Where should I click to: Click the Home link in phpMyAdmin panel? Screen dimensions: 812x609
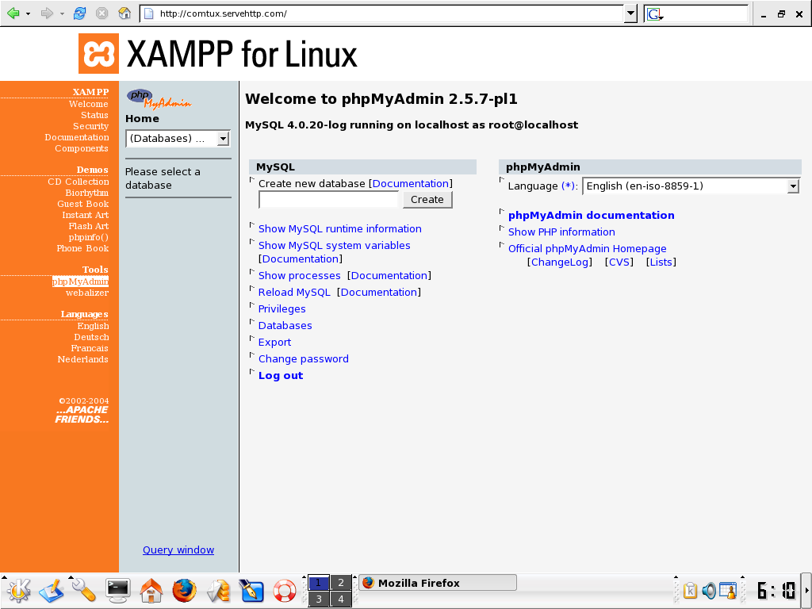click(x=142, y=119)
